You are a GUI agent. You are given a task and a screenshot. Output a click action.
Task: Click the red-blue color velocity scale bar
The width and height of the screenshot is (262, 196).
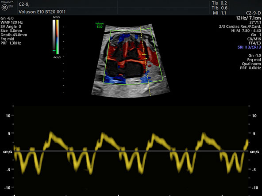[57, 37]
